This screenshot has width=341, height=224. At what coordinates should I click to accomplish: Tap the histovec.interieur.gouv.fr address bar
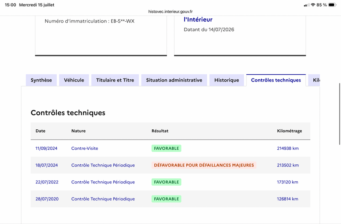click(170, 12)
